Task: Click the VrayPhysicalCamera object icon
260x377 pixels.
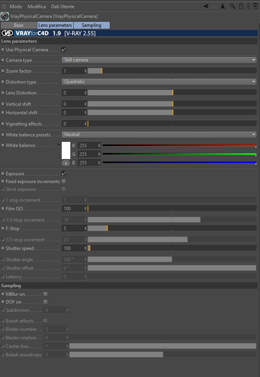Action: (5, 16)
